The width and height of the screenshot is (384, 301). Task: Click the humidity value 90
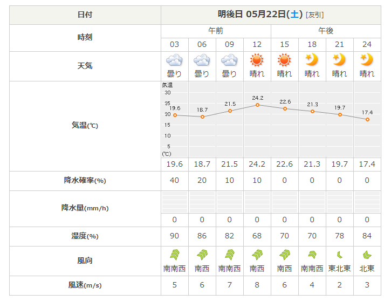[174, 236]
